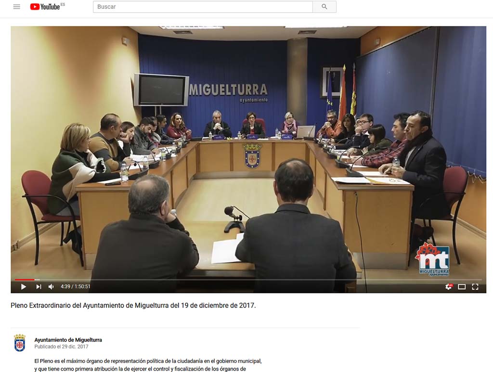Open Ayuntamiento de Miguelturra channel link
This screenshot has width=493, height=372.
68,340
